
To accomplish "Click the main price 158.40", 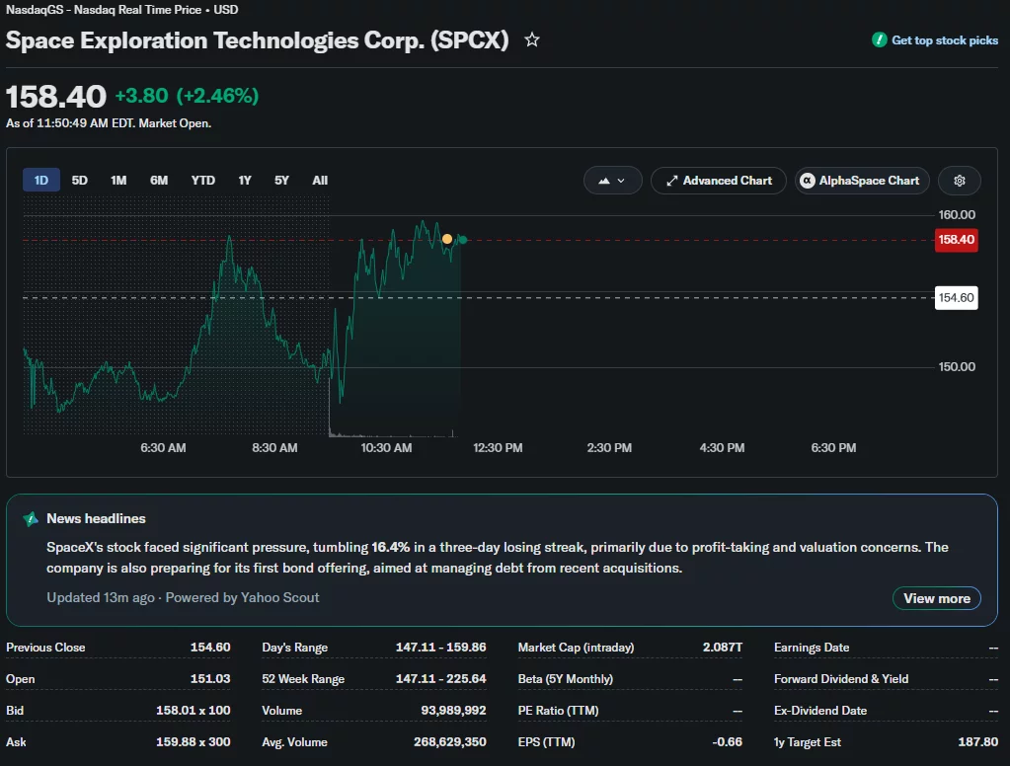I will [56, 98].
